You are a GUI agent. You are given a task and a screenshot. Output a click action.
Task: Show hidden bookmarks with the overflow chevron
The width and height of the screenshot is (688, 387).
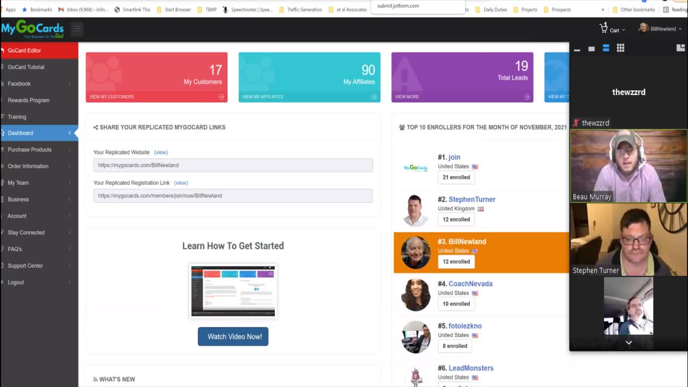(603, 10)
